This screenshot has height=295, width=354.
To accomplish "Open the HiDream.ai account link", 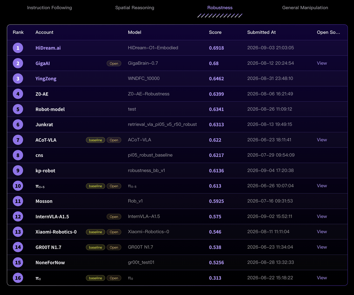I will coord(48,48).
